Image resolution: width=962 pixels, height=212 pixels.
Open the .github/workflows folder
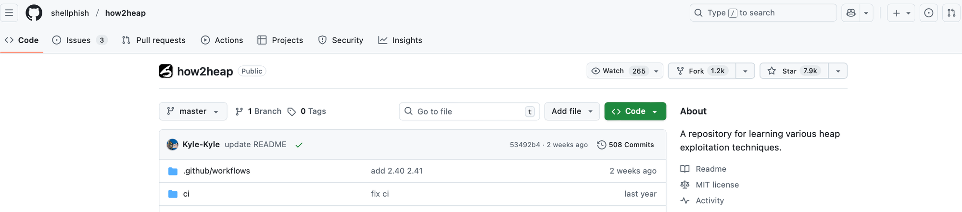216,171
